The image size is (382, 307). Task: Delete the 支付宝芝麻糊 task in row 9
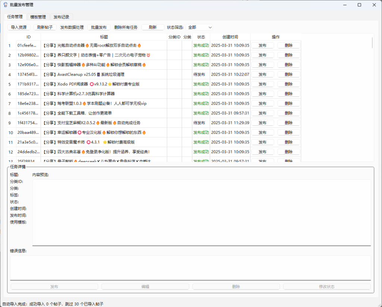point(288,123)
